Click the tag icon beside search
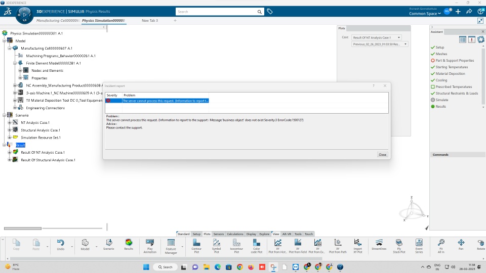This screenshot has width=486, height=273. click(270, 12)
